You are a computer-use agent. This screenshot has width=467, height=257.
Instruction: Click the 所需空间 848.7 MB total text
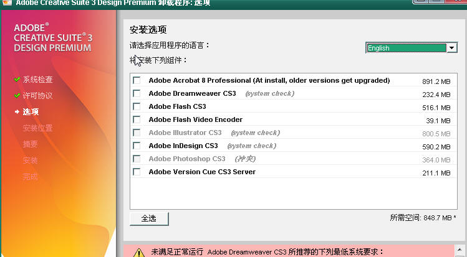[x=423, y=218]
